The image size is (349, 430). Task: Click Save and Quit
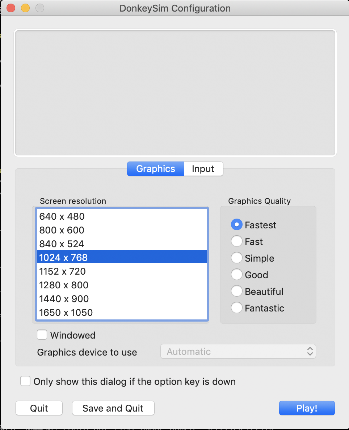[113, 408]
